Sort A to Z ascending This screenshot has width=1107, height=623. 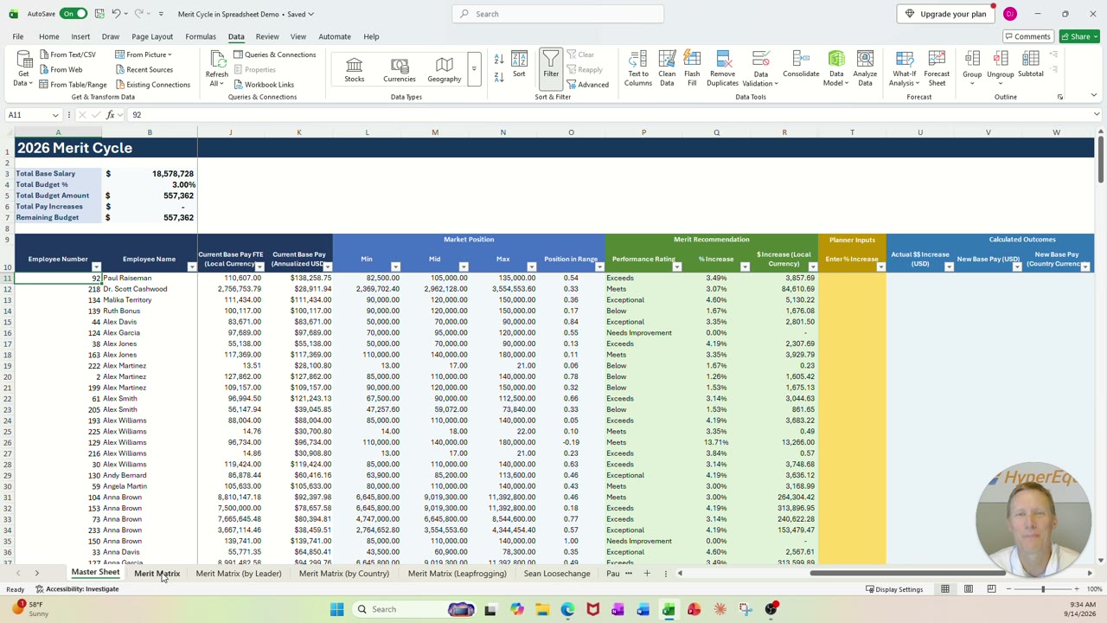tap(499, 59)
